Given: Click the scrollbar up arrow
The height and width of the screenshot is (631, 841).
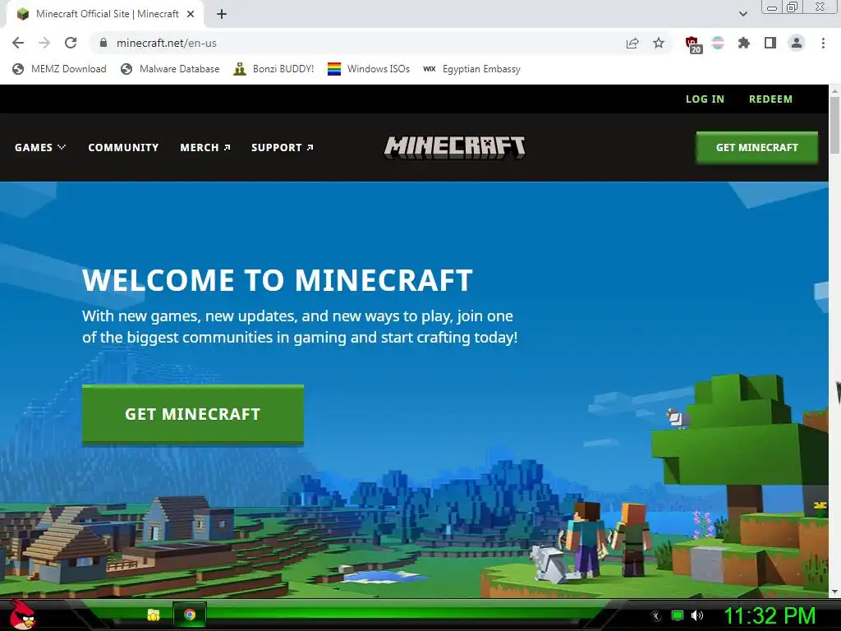Looking at the screenshot, I should point(834,90).
